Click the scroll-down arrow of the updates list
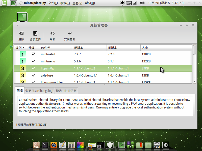Viewport: 202px width, 151px height. tap(194, 82)
